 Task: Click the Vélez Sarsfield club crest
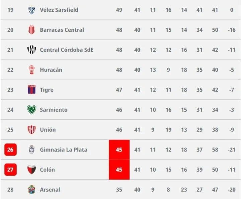(32, 10)
